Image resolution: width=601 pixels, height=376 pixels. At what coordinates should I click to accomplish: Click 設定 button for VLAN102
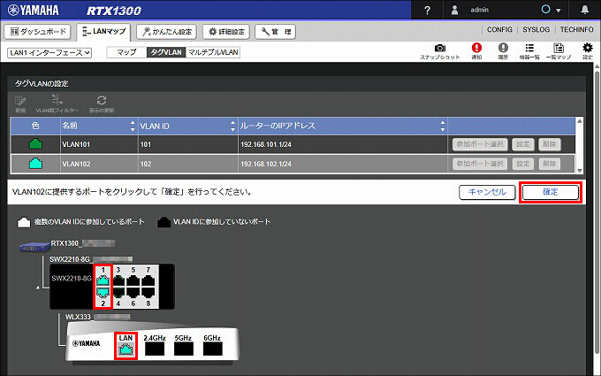(x=523, y=164)
